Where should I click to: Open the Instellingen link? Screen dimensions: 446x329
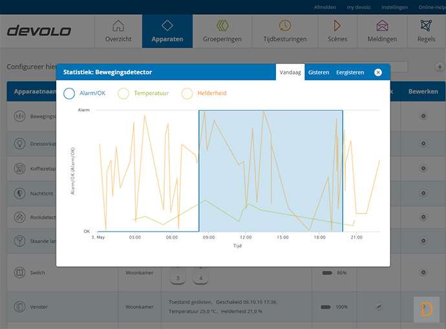[394, 7]
